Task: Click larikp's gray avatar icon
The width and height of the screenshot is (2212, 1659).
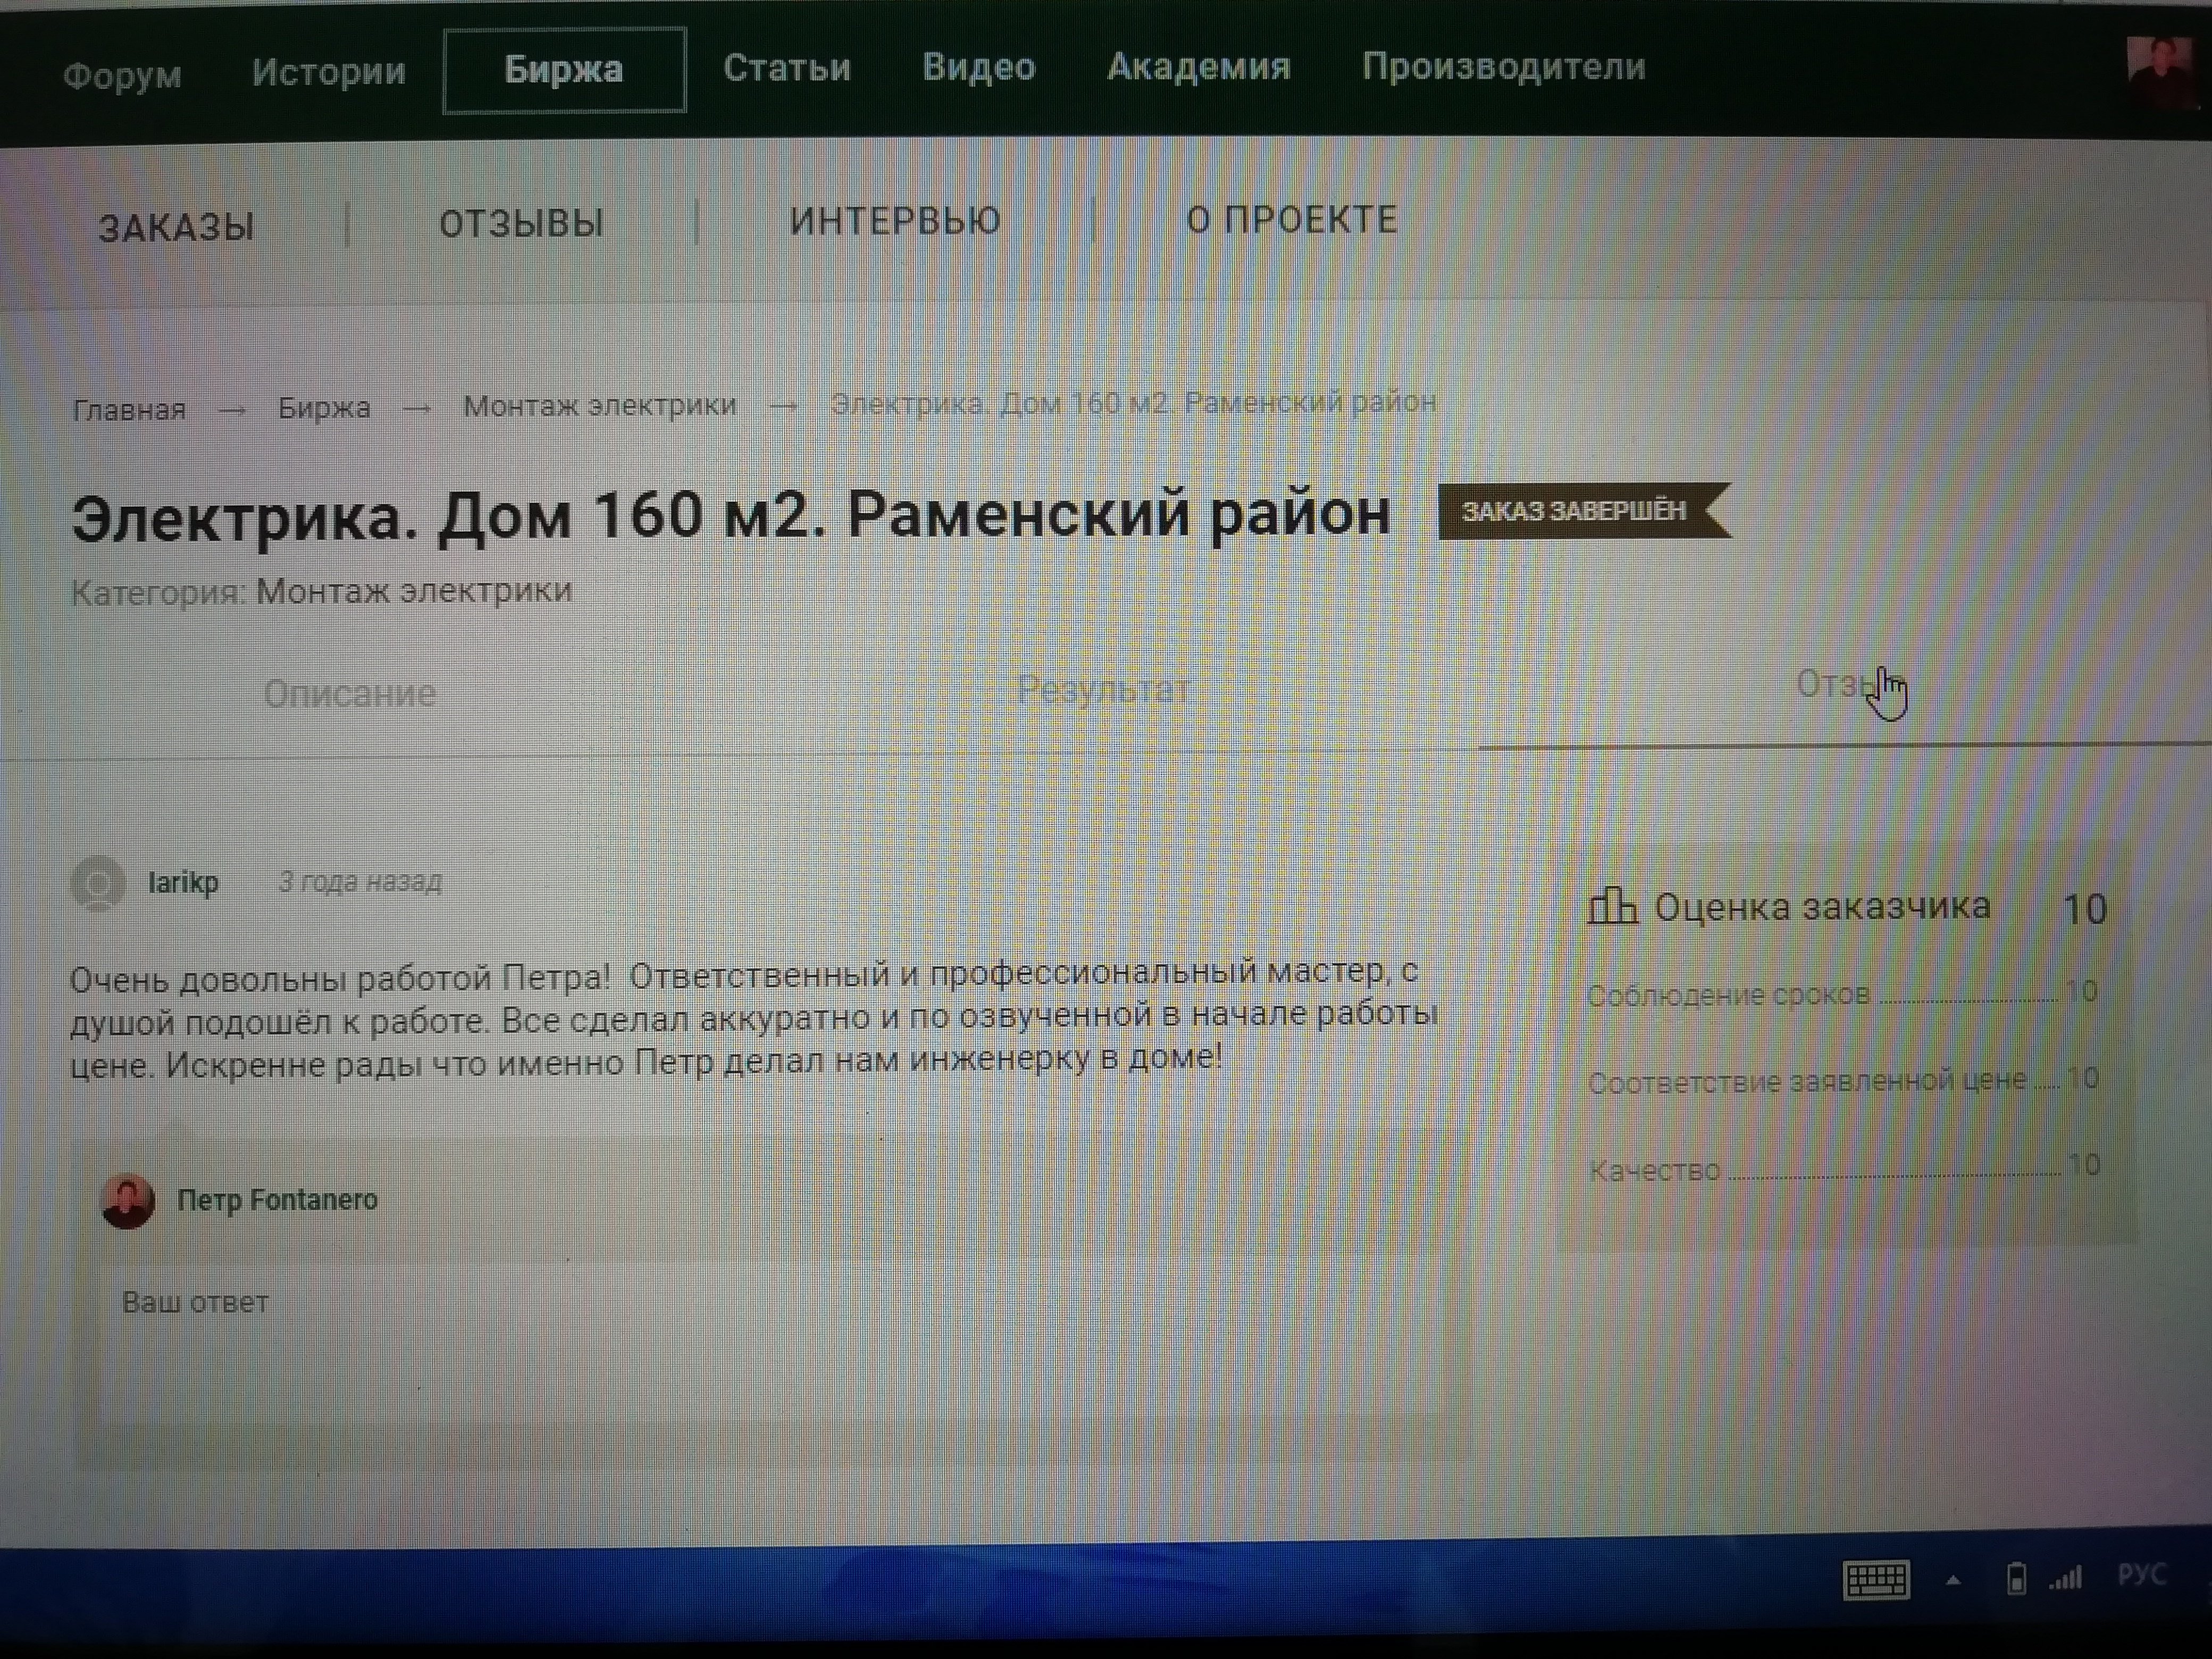Action: coord(98,883)
